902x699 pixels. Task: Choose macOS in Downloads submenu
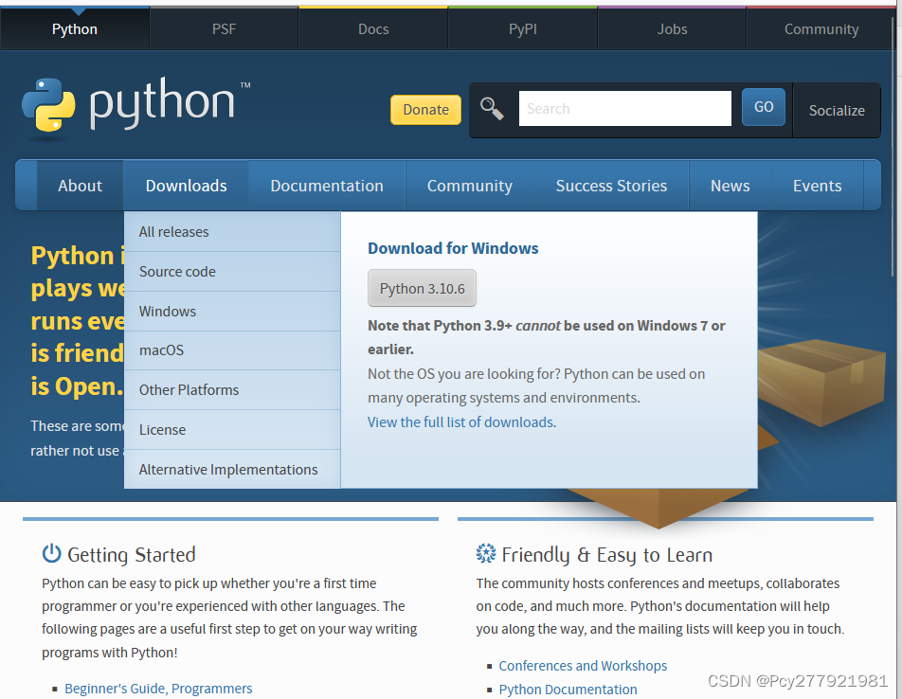coord(232,350)
